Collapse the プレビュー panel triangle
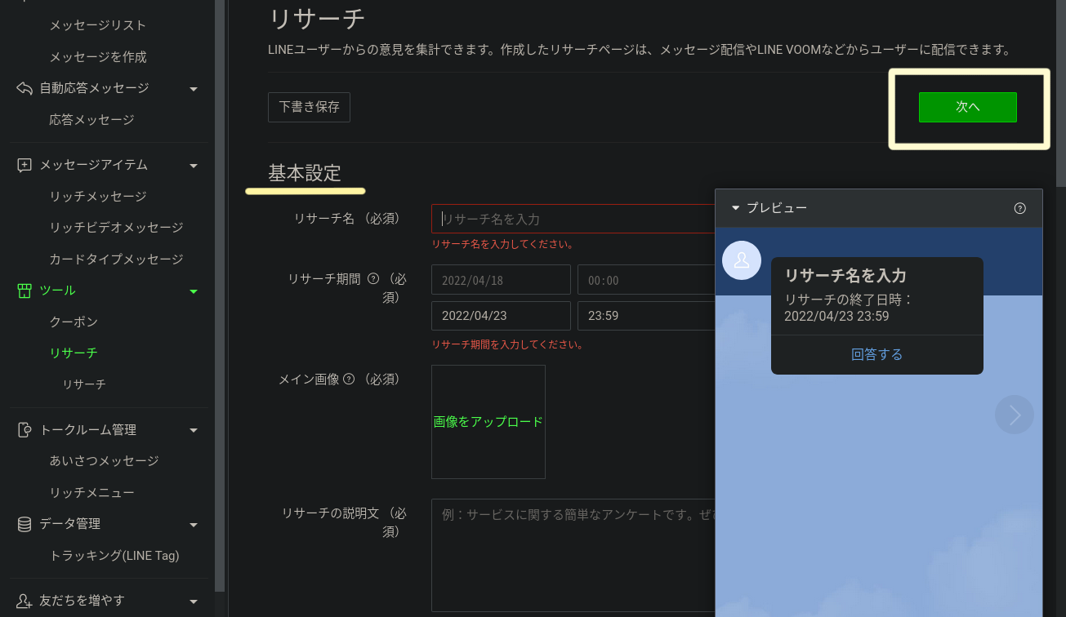This screenshot has width=1066, height=617. pos(735,208)
